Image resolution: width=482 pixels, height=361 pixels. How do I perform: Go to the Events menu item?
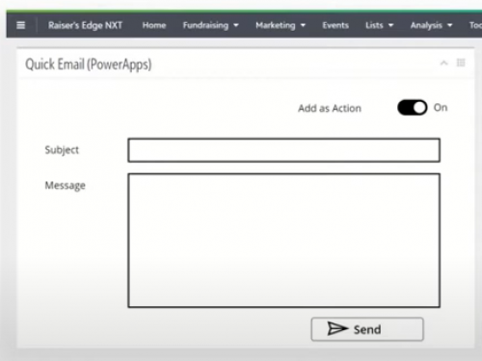coord(335,25)
